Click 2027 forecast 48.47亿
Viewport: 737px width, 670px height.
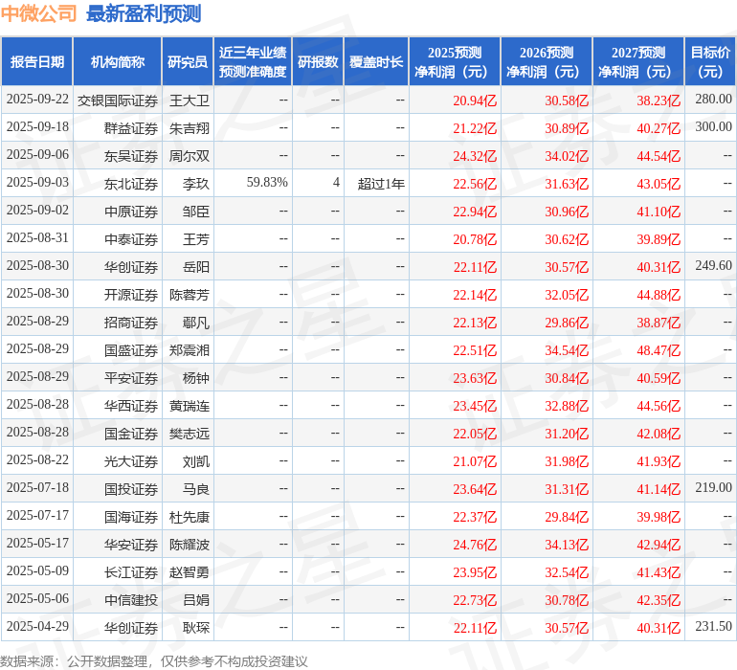[x=659, y=349]
